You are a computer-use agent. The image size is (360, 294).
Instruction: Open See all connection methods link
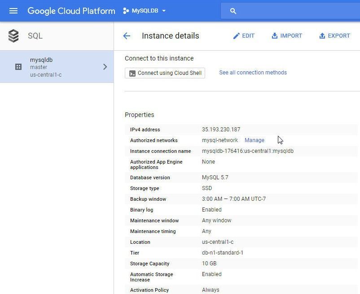point(253,73)
